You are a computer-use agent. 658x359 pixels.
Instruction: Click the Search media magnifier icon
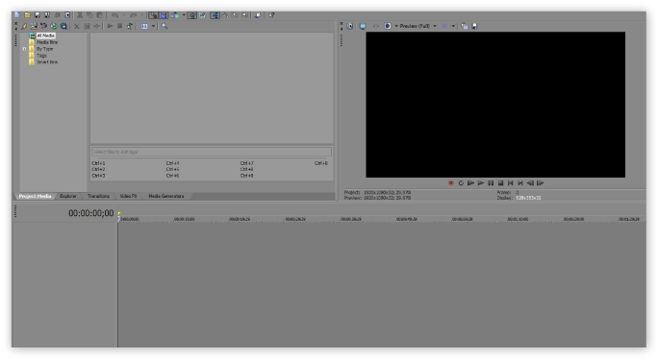(x=164, y=26)
